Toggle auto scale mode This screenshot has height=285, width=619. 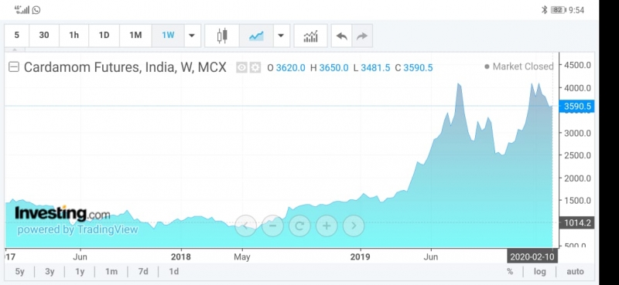[575, 272]
